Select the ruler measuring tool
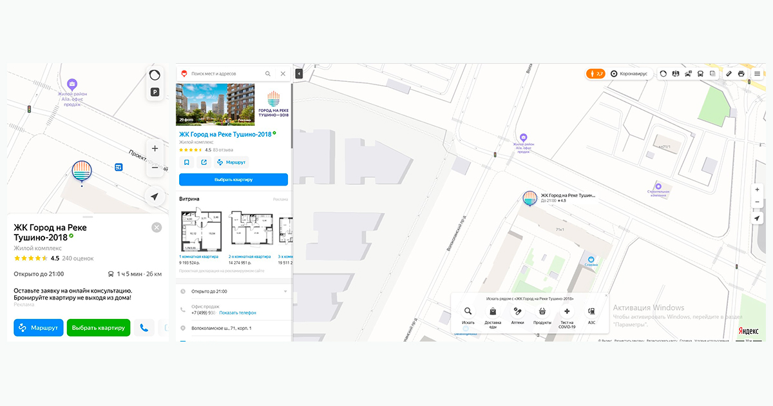Viewport: 773px width, 406px height. (x=729, y=73)
